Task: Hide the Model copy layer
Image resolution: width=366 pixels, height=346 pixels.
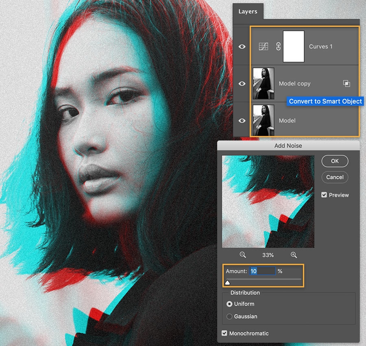Action: [242, 83]
